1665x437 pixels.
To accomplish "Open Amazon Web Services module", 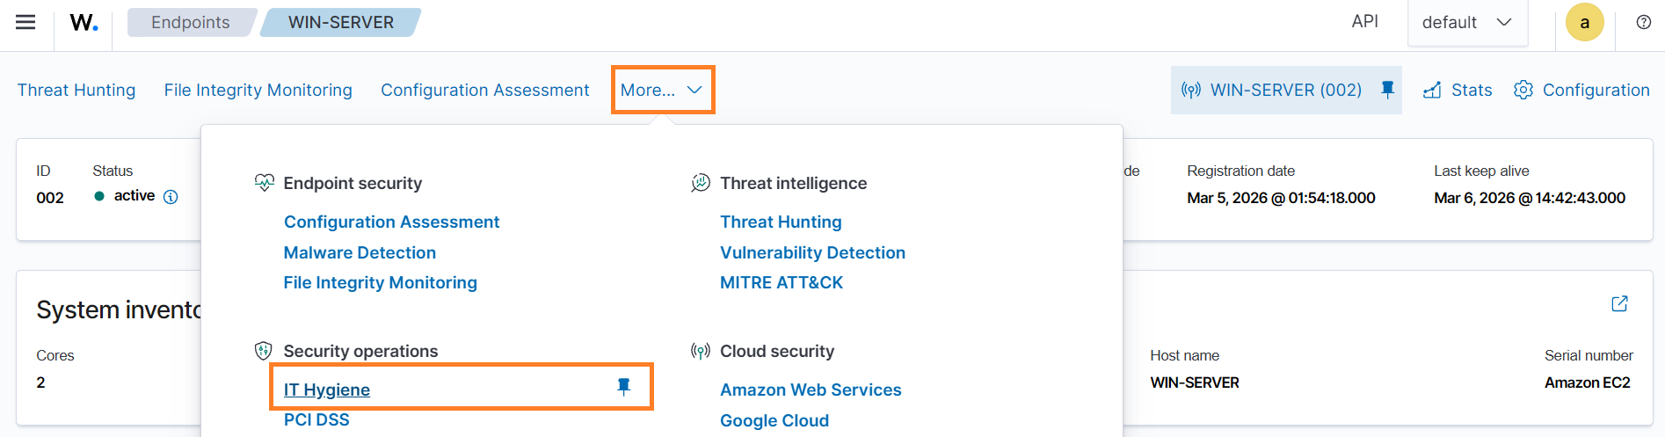I will (x=811, y=390).
